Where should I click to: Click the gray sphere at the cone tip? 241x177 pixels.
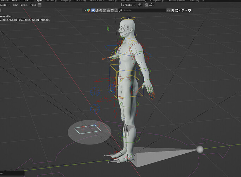[x=200, y=149]
